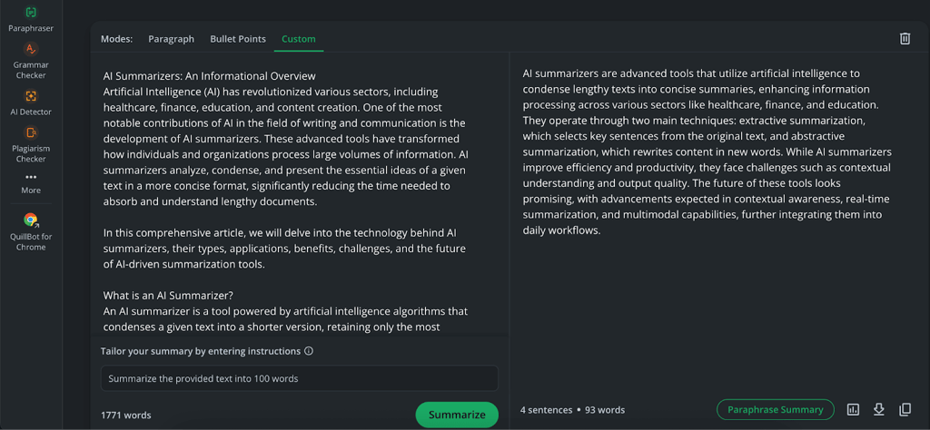Click the Summarize button
The height and width of the screenshot is (430, 930).
tap(457, 415)
